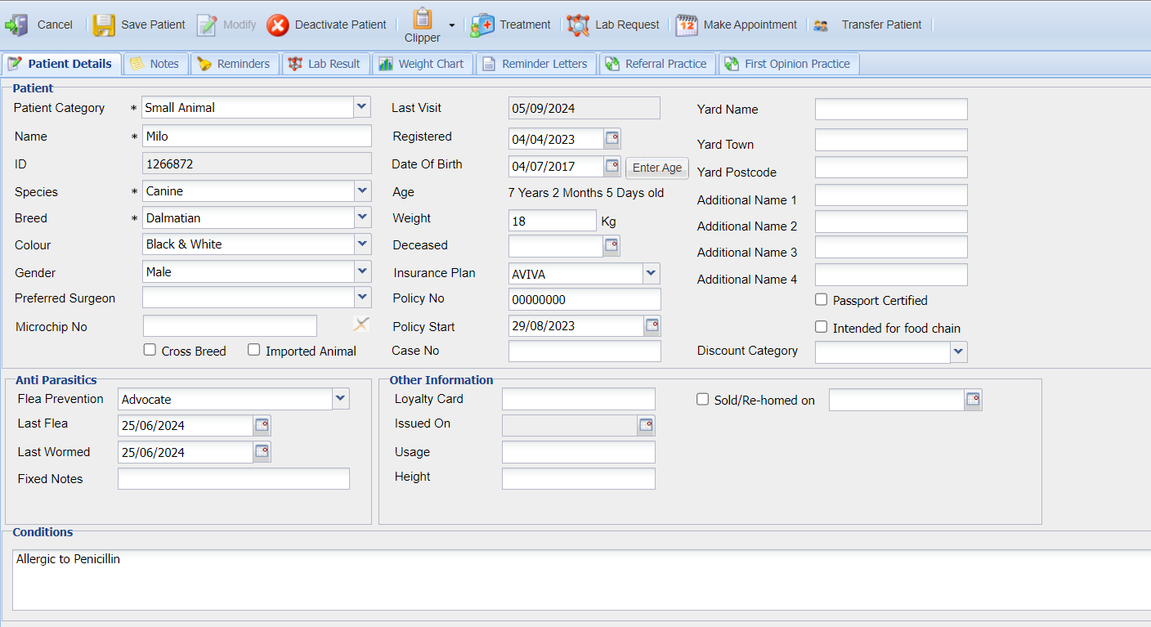Click the Cancel arrow icon
Viewport: 1151px width, 627px height.
(16, 25)
